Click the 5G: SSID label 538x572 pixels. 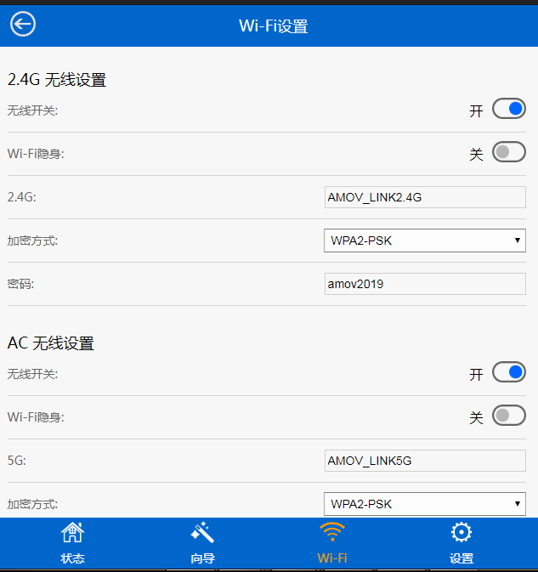(x=17, y=461)
